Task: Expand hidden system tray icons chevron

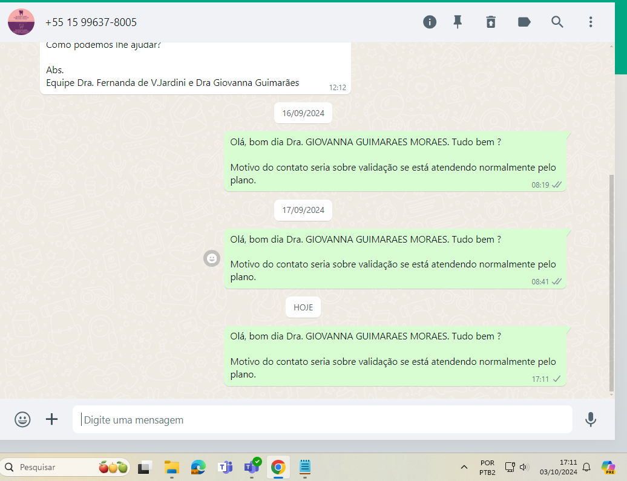Action: pos(464,467)
